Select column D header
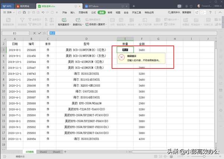This screenshot has height=159, width=224. click(86, 38)
